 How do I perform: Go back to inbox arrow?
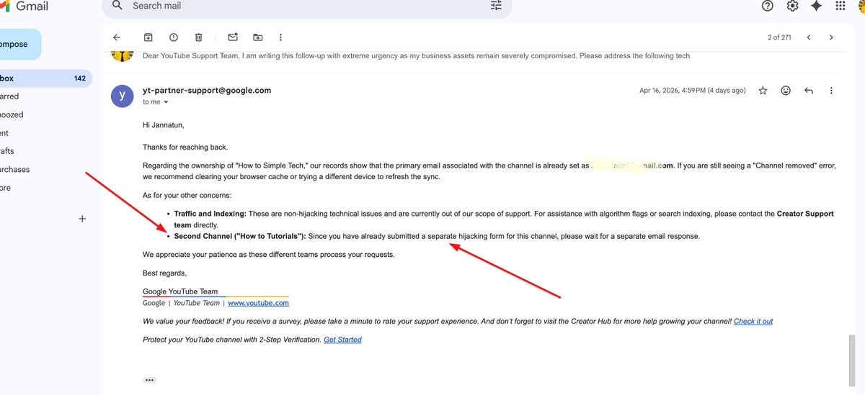pos(117,37)
